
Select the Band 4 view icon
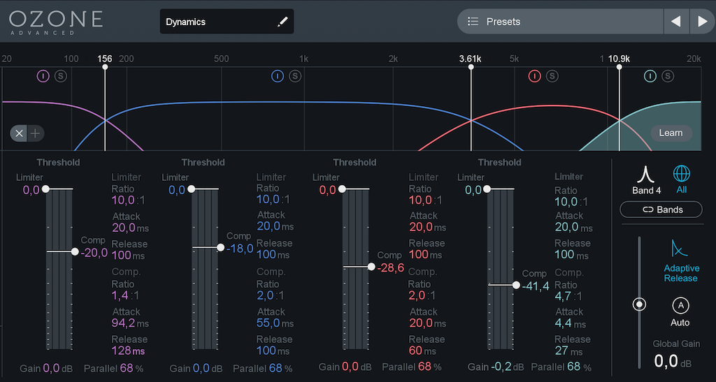pos(646,174)
